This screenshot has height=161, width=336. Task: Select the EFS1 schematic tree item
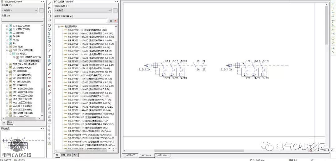coord(28,57)
